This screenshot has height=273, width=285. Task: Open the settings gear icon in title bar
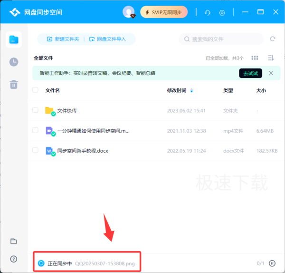[222, 13]
